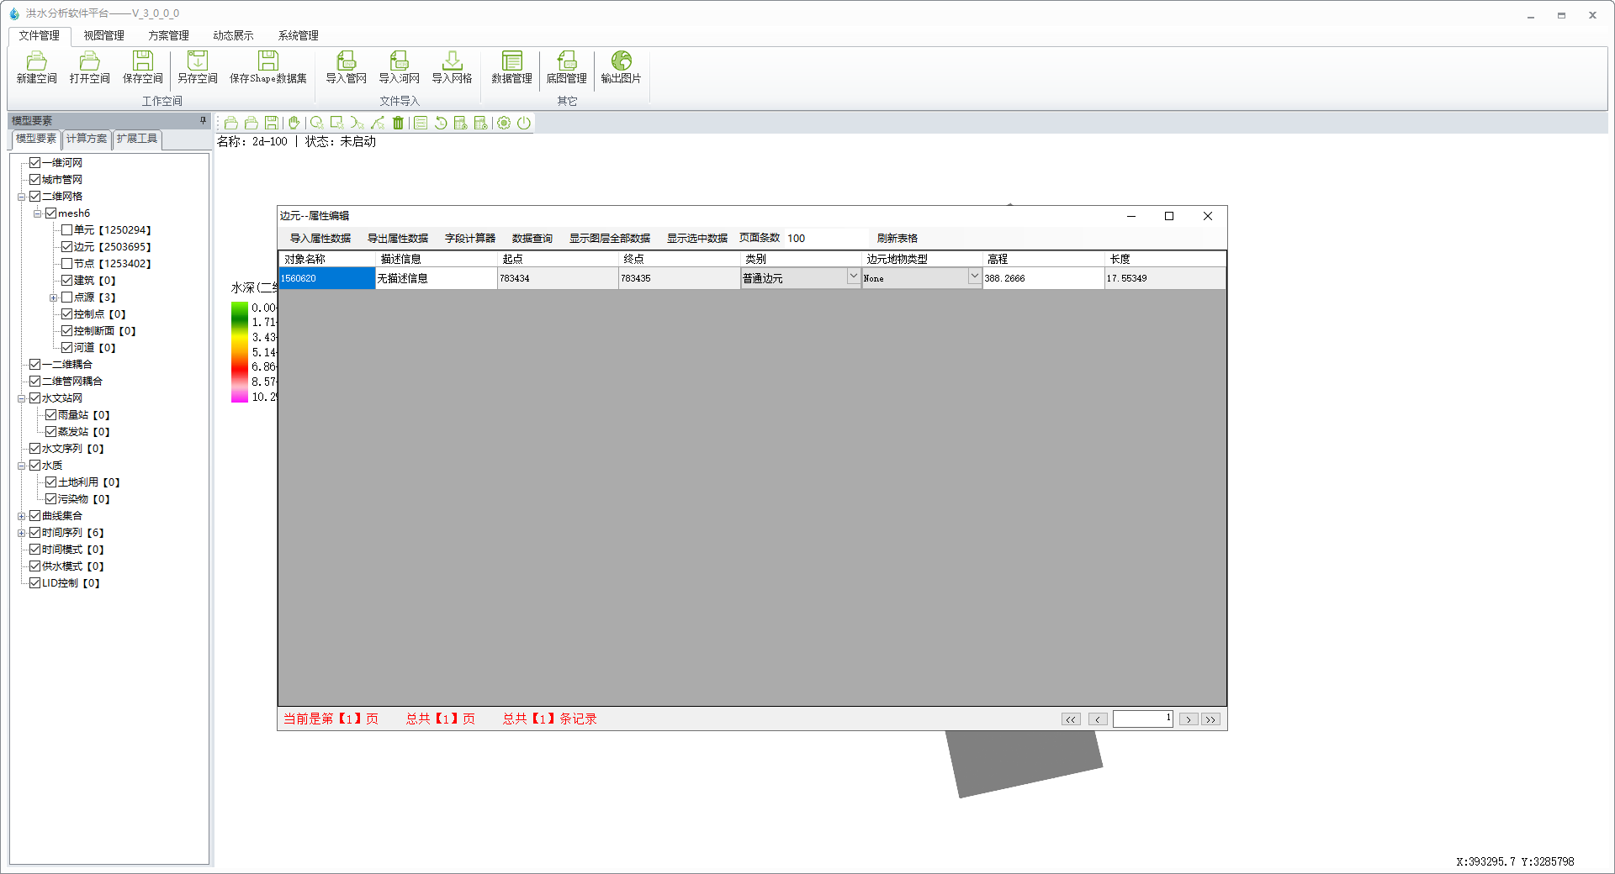Open the 方案管理 menu tab
The image size is (1615, 874).
coord(168,35)
